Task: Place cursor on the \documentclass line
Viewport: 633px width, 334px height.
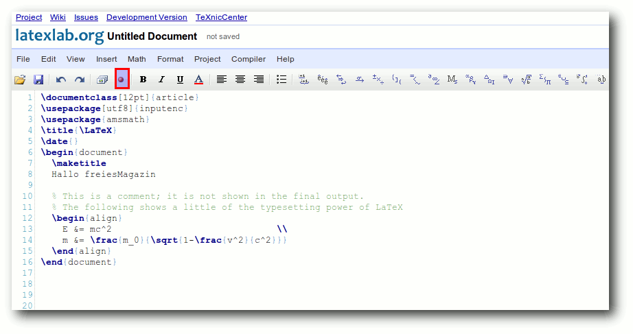Action: coord(120,97)
